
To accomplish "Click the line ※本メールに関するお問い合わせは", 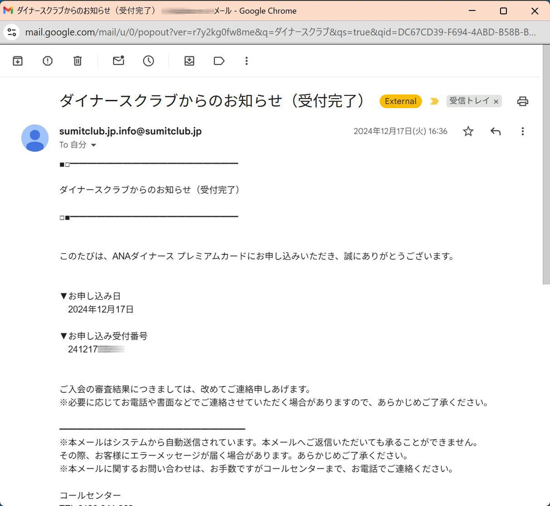I will click(x=257, y=469).
